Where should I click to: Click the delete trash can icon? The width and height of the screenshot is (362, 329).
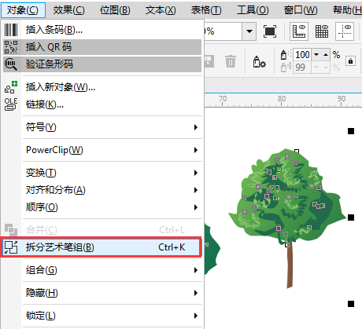click(231, 61)
